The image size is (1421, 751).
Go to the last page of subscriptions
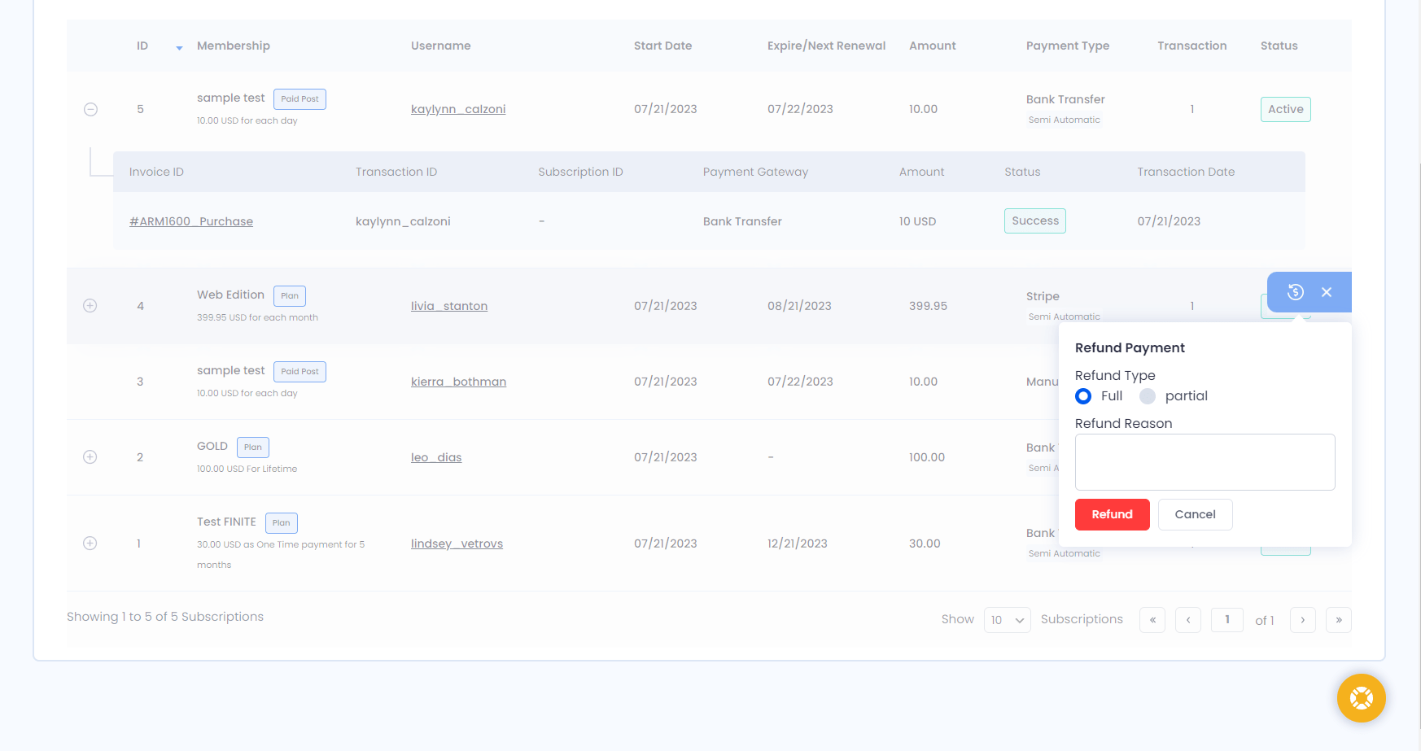click(x=1338, y=620)
